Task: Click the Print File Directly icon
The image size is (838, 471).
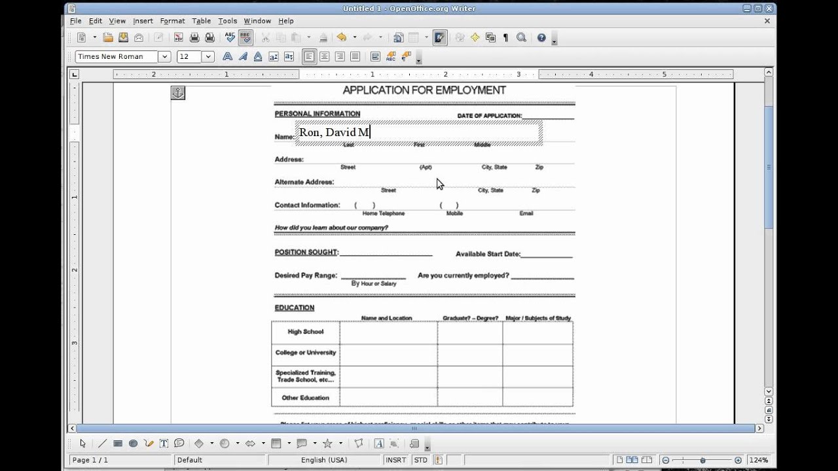Action: click(x=194, y=38)
